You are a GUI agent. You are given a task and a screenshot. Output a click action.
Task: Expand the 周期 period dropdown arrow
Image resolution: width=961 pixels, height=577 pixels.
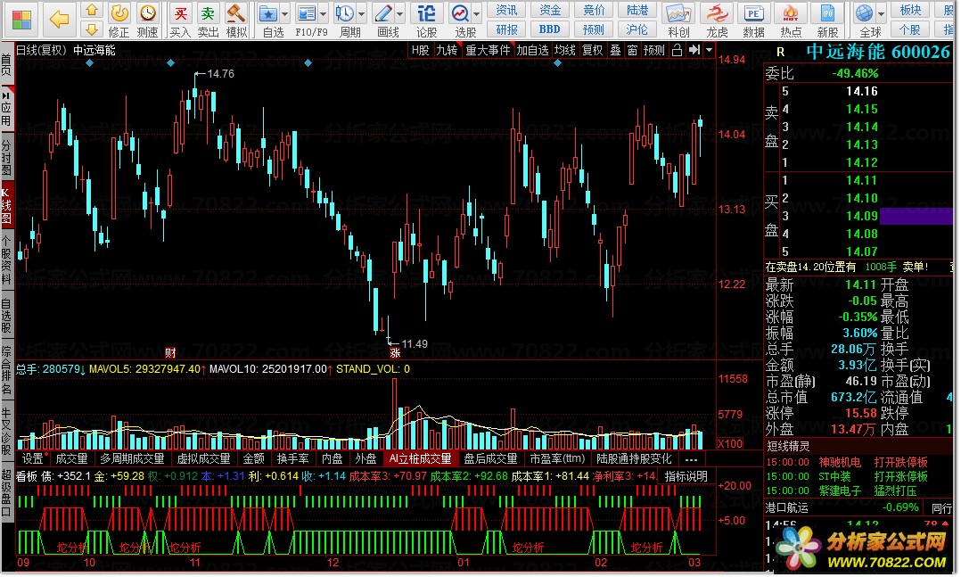[362, 13]
